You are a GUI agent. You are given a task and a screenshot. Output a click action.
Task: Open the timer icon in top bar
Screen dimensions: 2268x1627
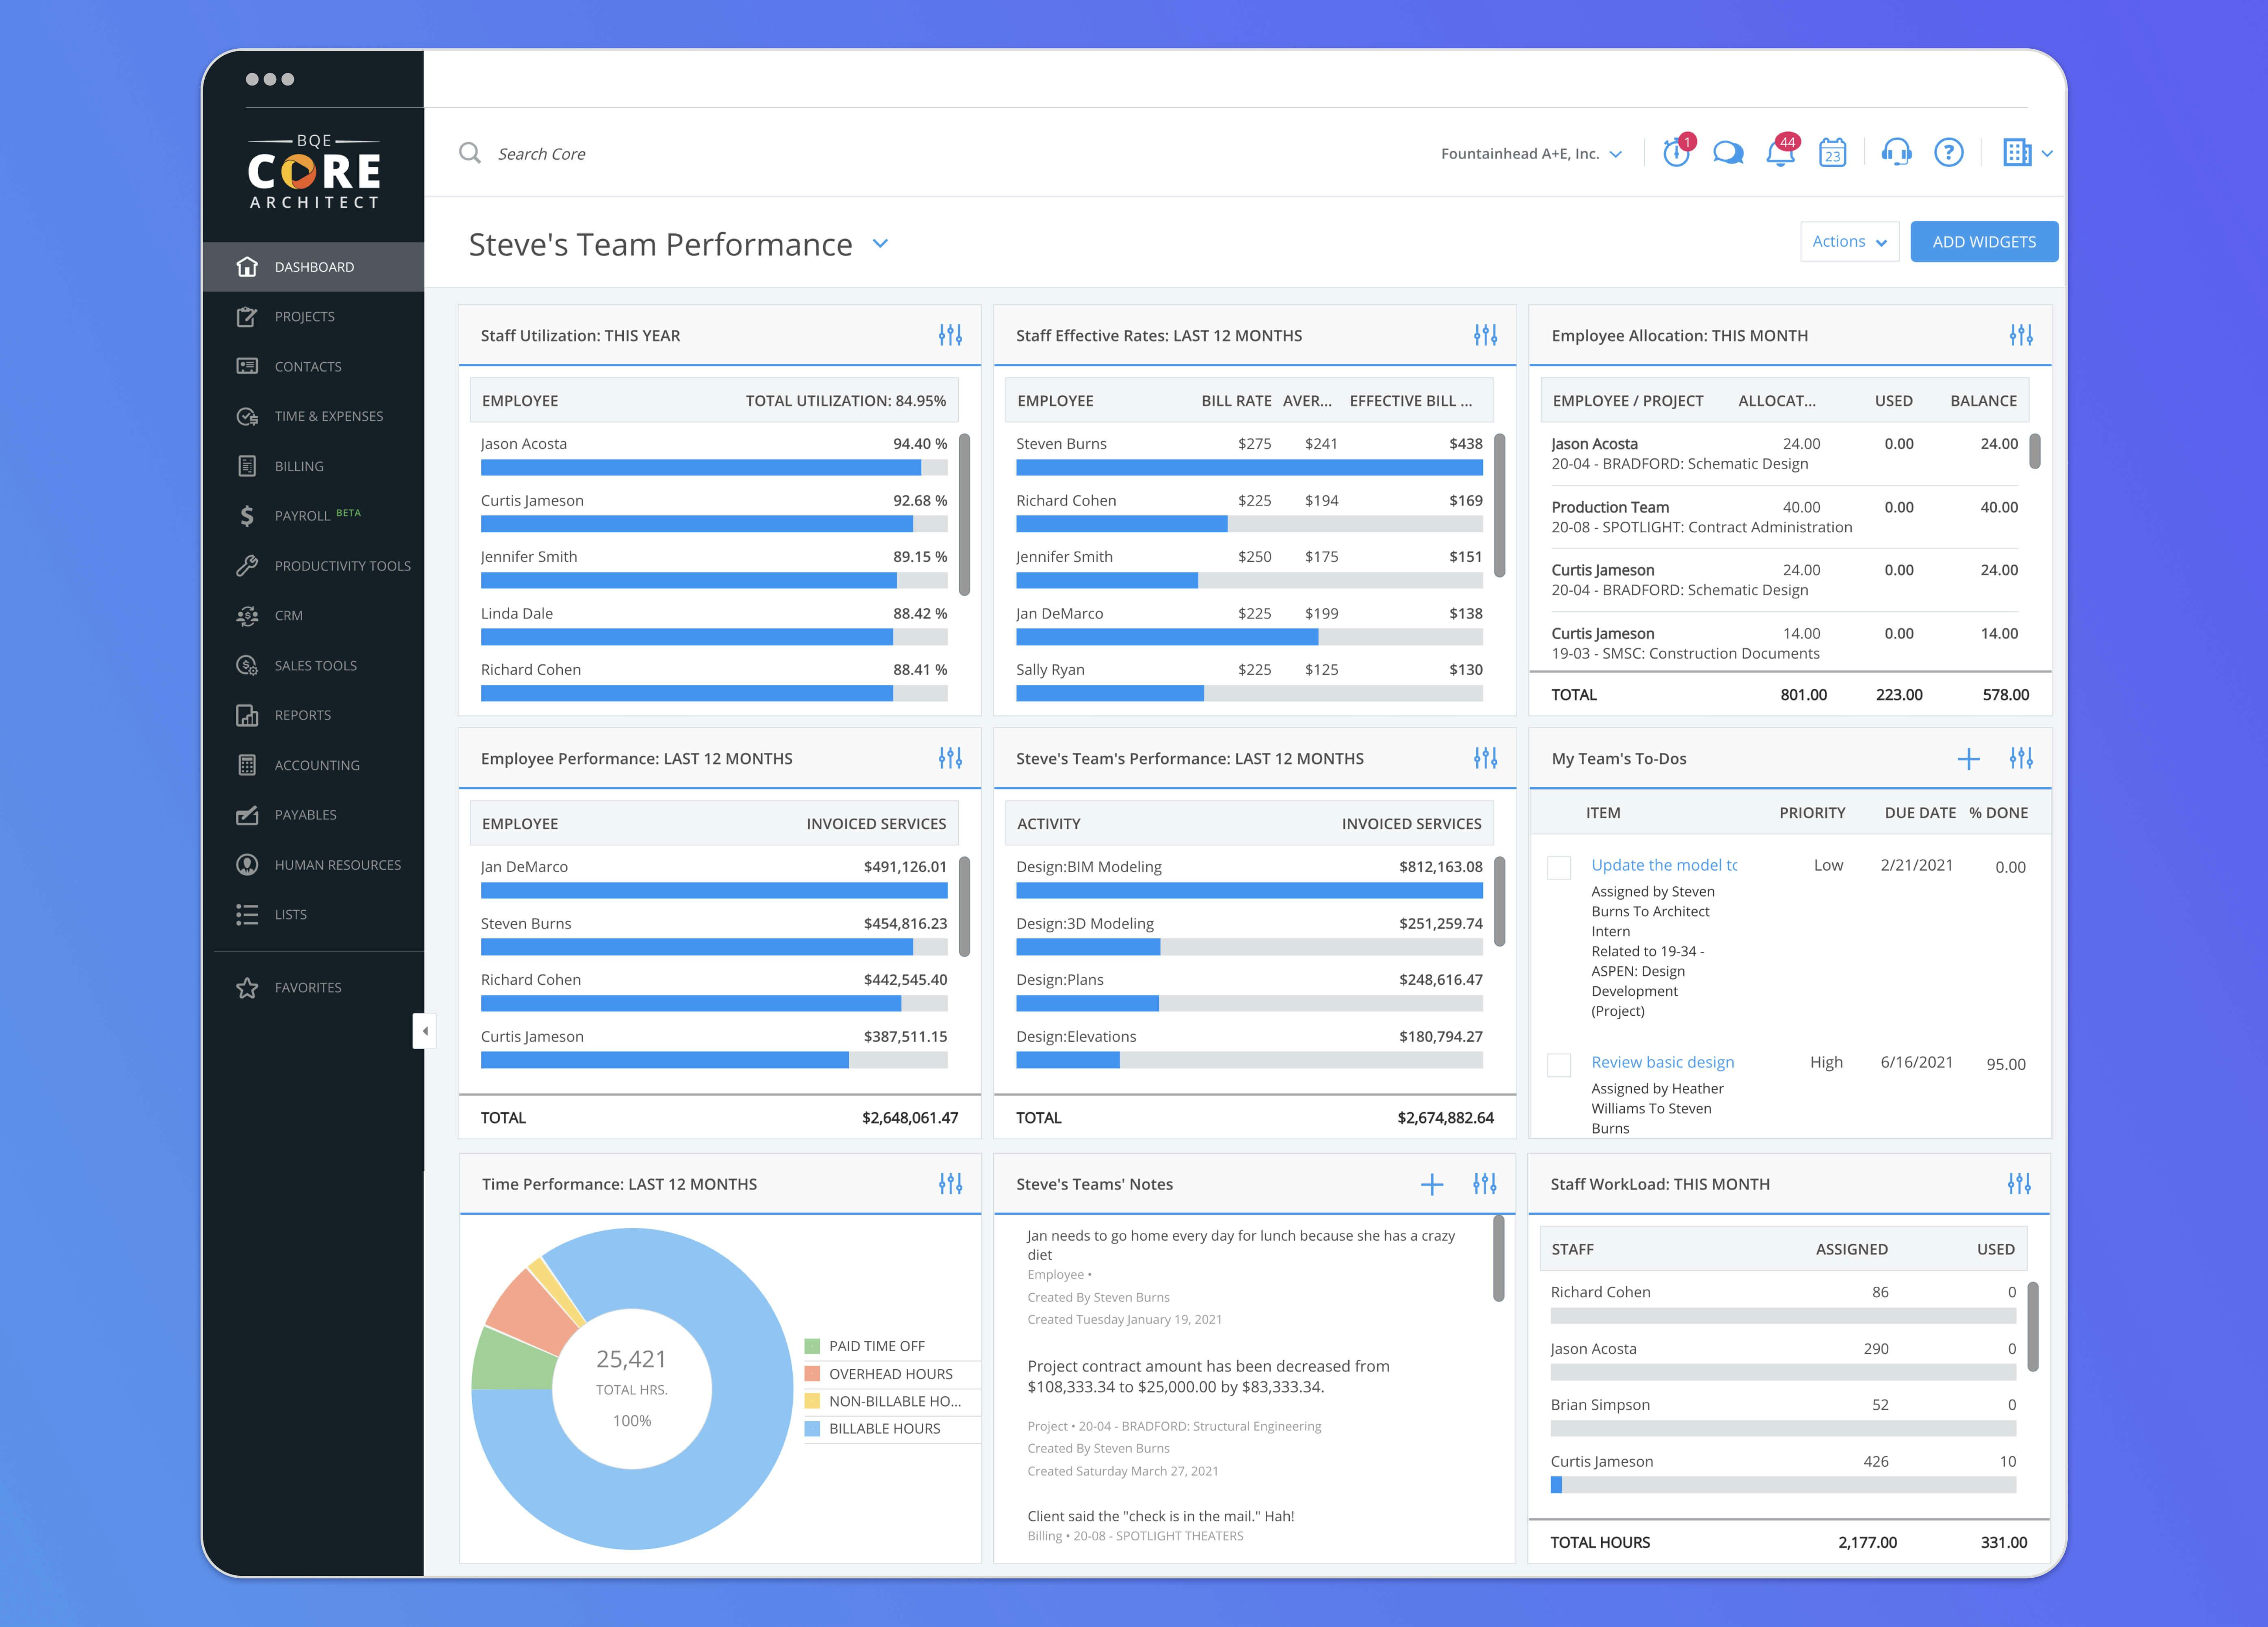coord(1676,153)
